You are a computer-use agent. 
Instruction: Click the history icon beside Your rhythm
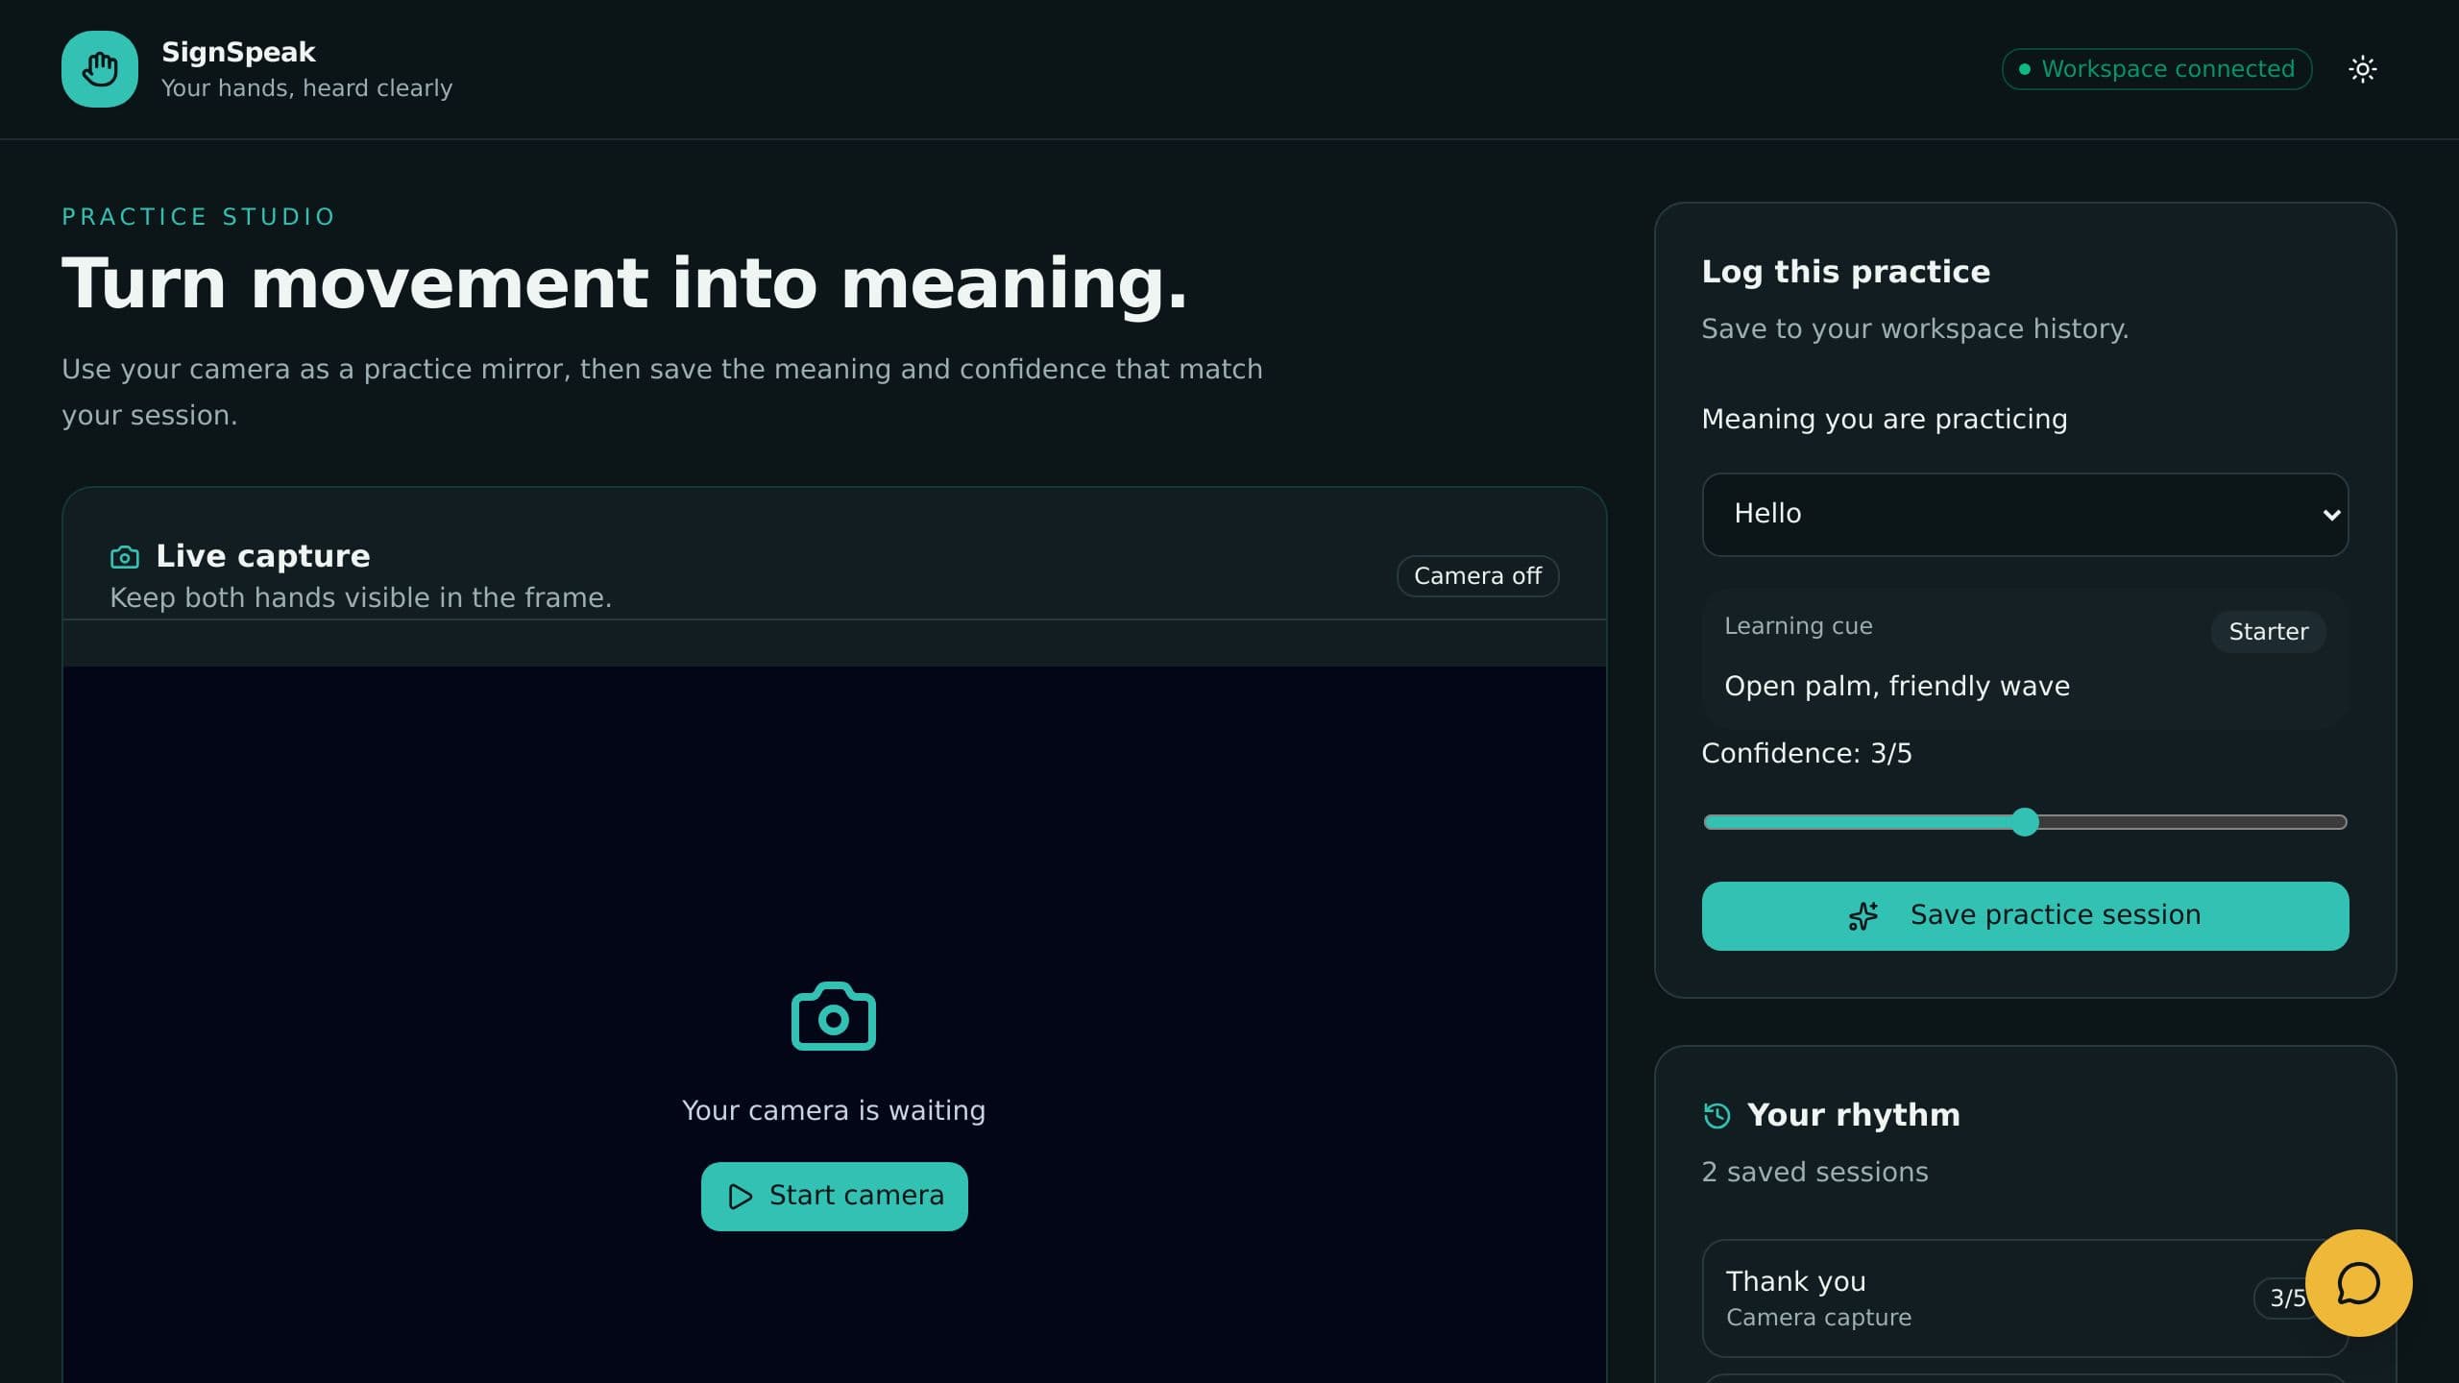coord(1716,1116)
